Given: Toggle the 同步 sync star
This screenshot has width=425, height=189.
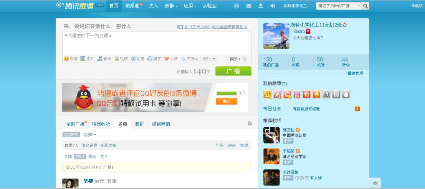Looking at the screenshot, I should pos(244,59).
